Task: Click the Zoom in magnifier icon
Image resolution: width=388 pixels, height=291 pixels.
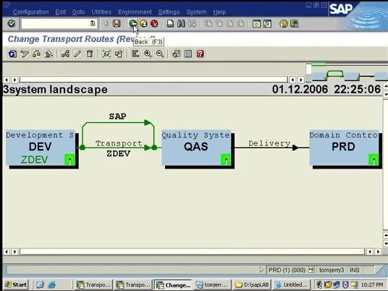Action: [148, 54]
